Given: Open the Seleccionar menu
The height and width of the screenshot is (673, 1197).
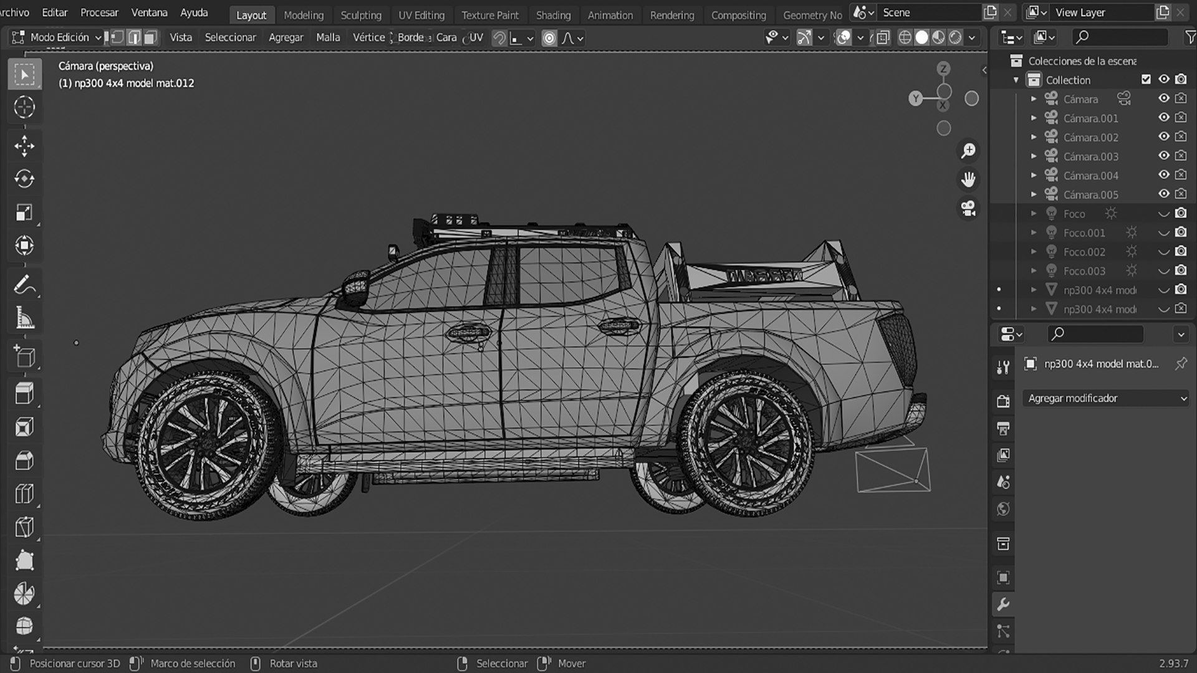Looking at the screenshot, I should coord(230,37).
